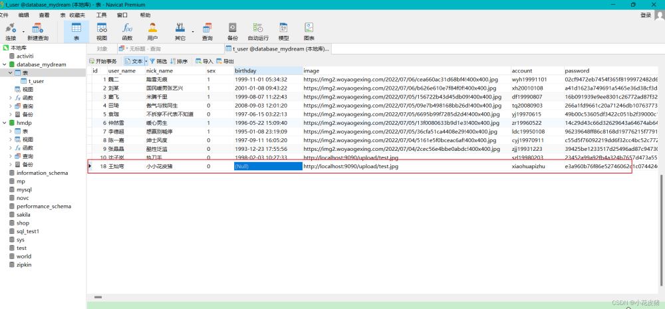
Task: Open the 图表 charts toolbar button
Action: pyautogui.click(x=309, y=32)
